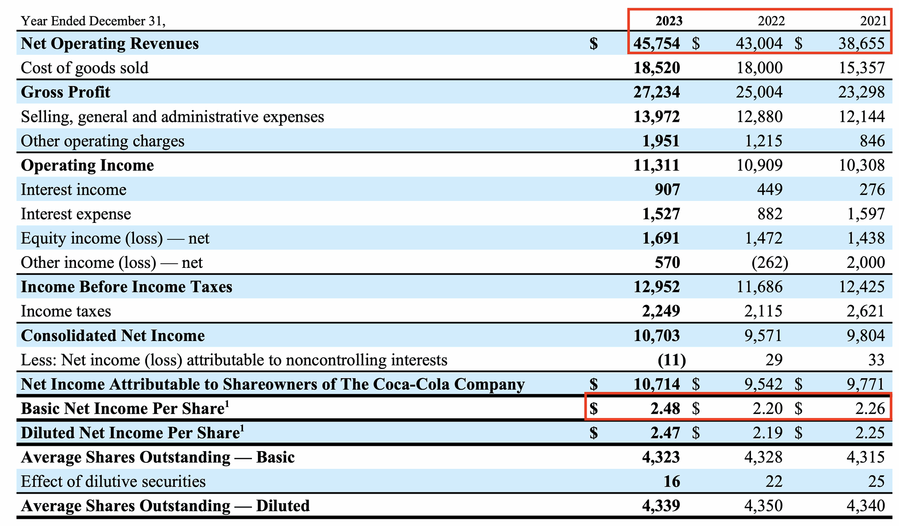This screenshot has width=899, height=526.
Task: Click Interest expense 2022 value 882
Action: (x=770, y=214)
